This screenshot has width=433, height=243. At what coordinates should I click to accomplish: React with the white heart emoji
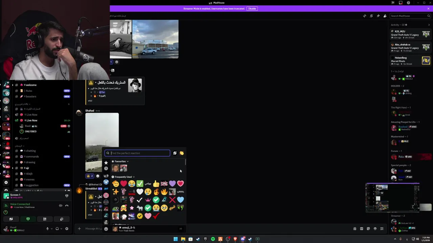tap(140, 192)
